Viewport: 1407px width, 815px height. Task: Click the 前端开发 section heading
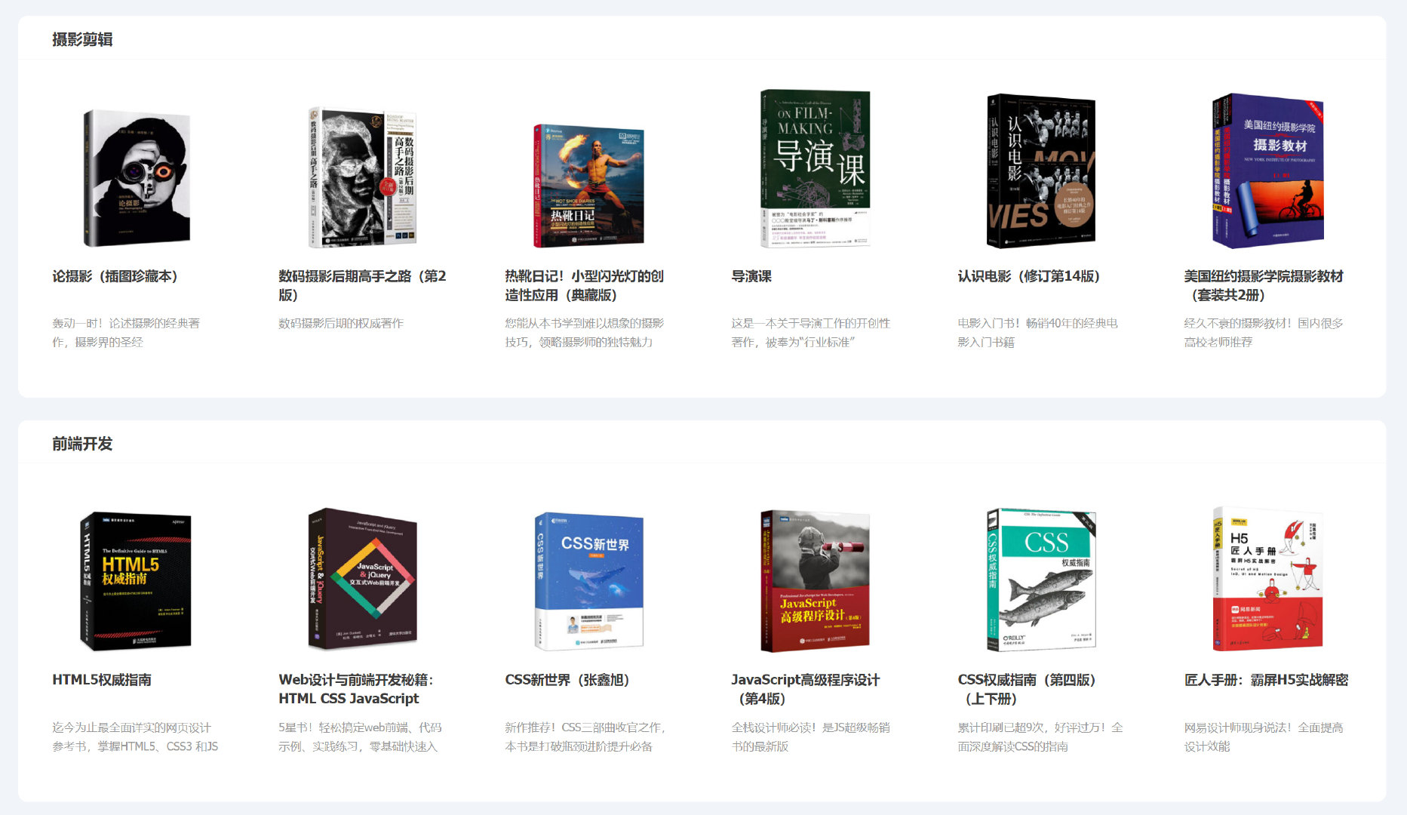coord(82,444)
